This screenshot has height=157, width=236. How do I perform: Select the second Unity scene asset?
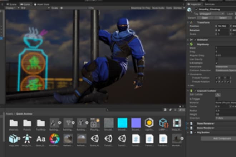108,138
